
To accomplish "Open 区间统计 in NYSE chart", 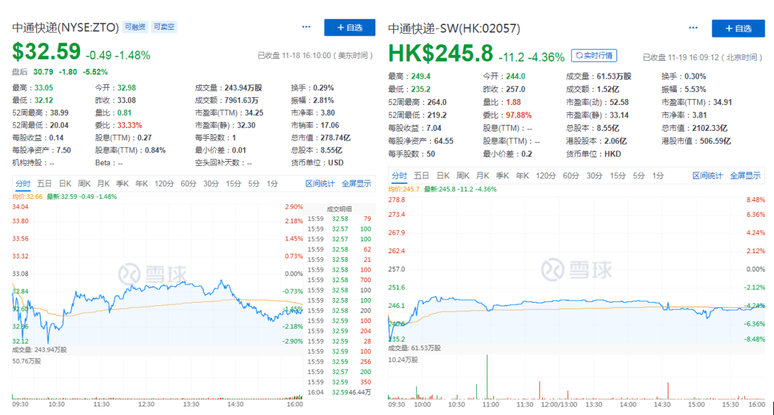I will [320, 183].
